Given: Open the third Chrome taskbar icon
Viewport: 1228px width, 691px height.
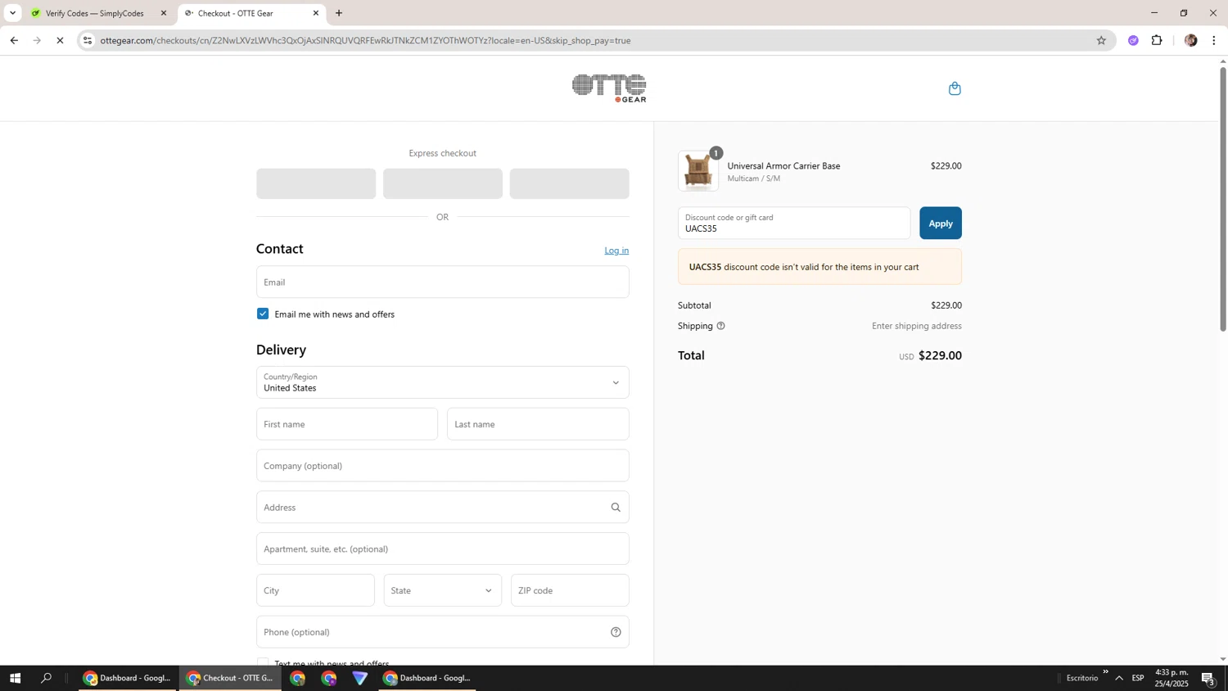Looking at the screenshot, I should tap(298, 678).
